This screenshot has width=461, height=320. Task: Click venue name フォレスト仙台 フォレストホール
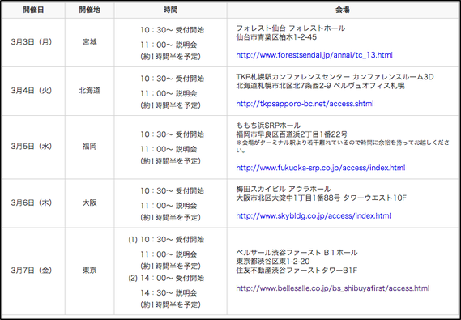(291, 28)
